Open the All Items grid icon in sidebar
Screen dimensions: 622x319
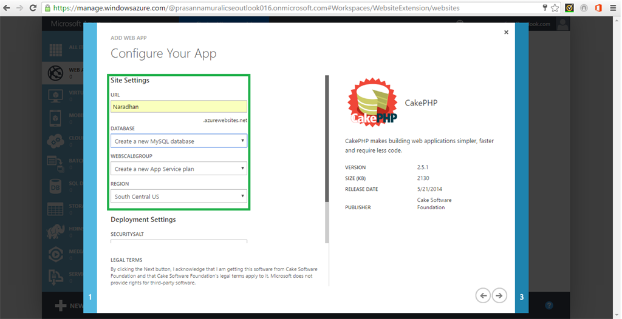click(x=55, y=50)
